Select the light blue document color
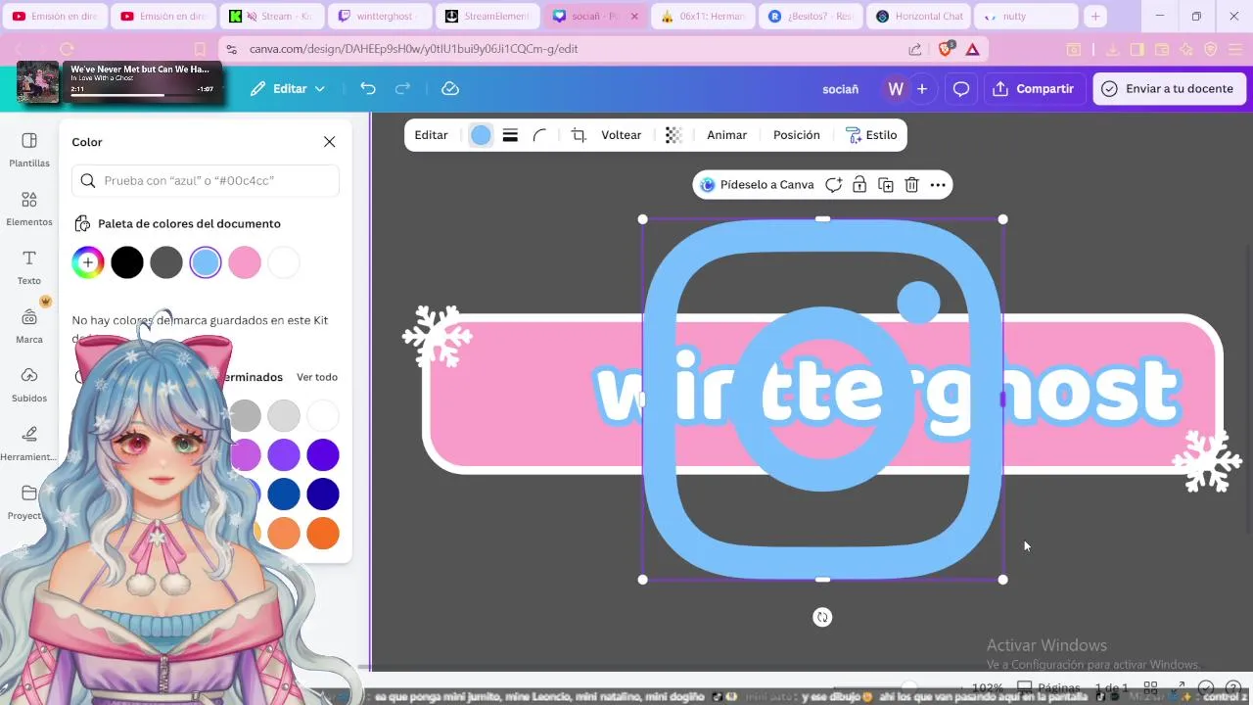Viewport: 1253px width, 705px height. (206, 262)
